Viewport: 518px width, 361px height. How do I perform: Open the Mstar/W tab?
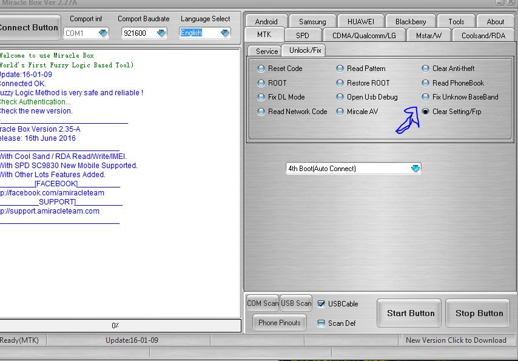pos(428,35)
